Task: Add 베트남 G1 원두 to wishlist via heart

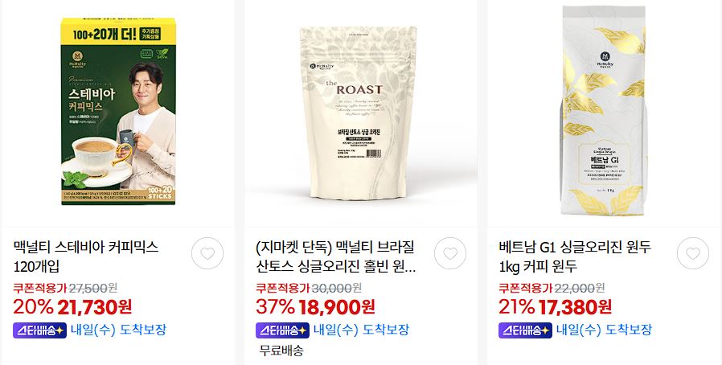Action: click(693, 253)
